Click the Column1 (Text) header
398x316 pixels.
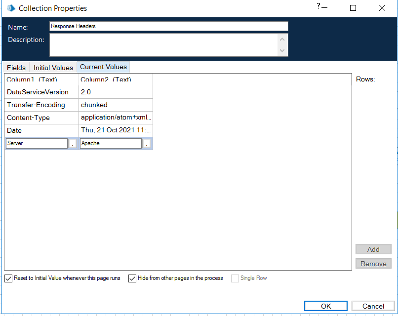tap(41, 79)
